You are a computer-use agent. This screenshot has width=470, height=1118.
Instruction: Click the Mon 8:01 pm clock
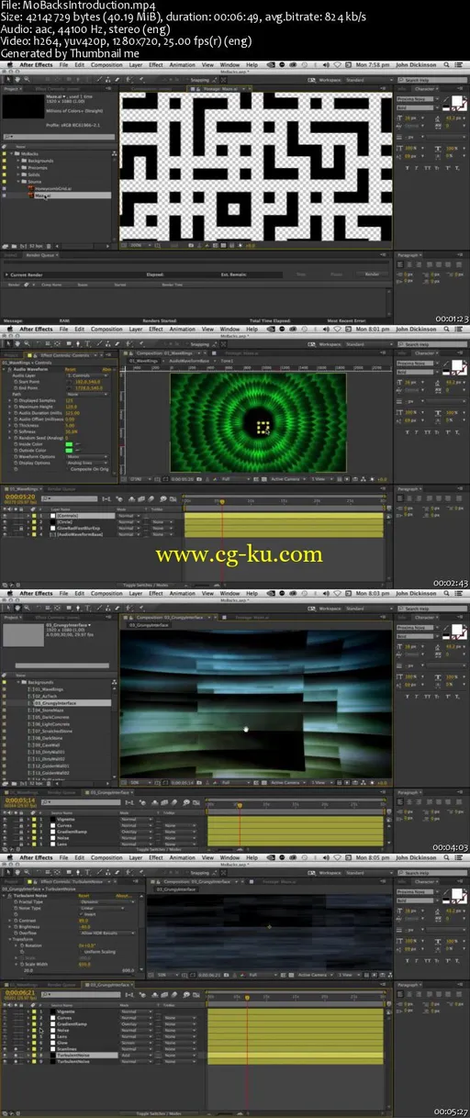375,329
